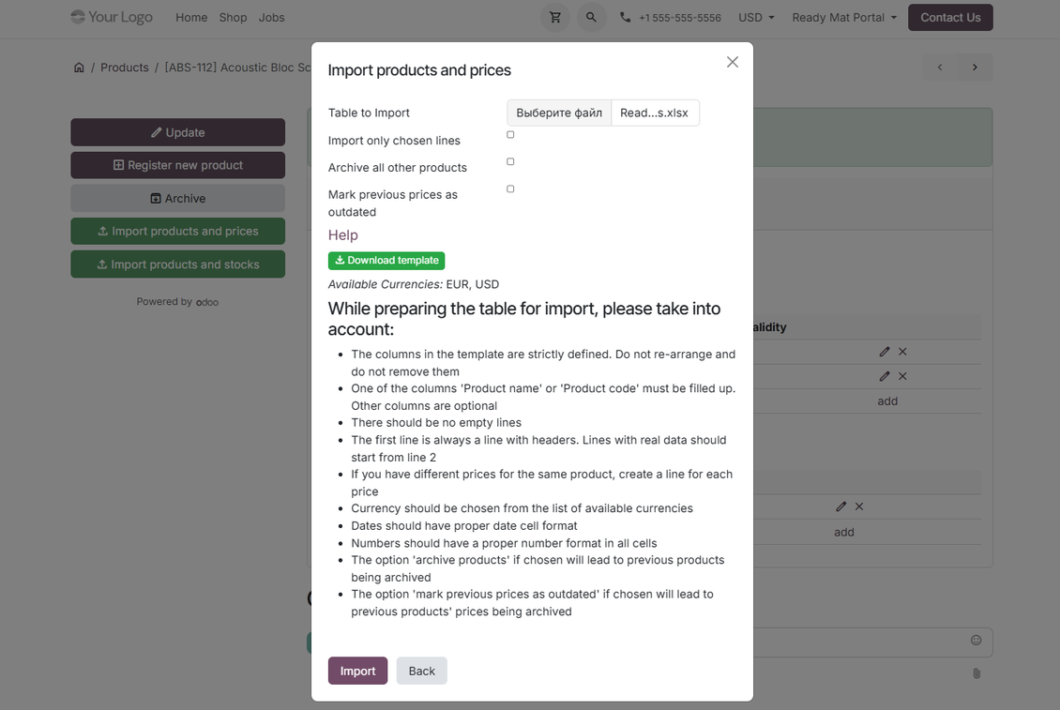Open the shopping cart icon
This screenshot has height=710, width=1060.
(x=555, y=18)
